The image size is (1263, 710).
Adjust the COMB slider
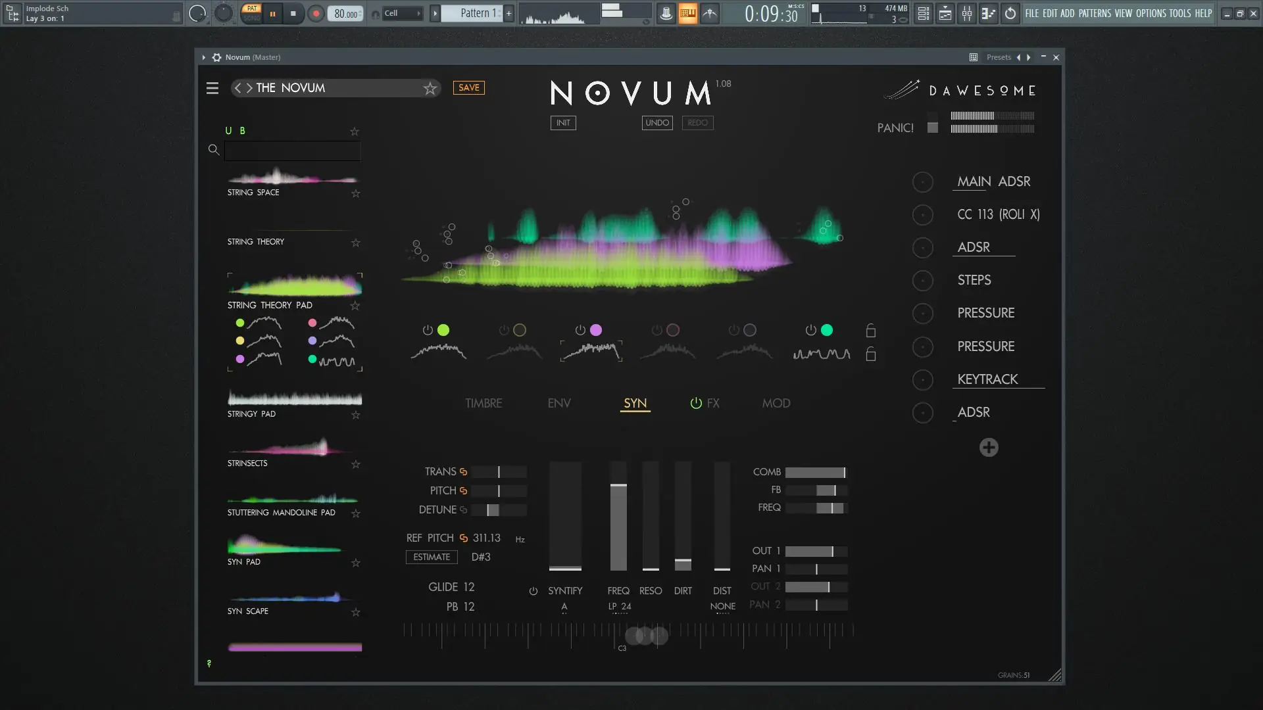pos(815,473)
